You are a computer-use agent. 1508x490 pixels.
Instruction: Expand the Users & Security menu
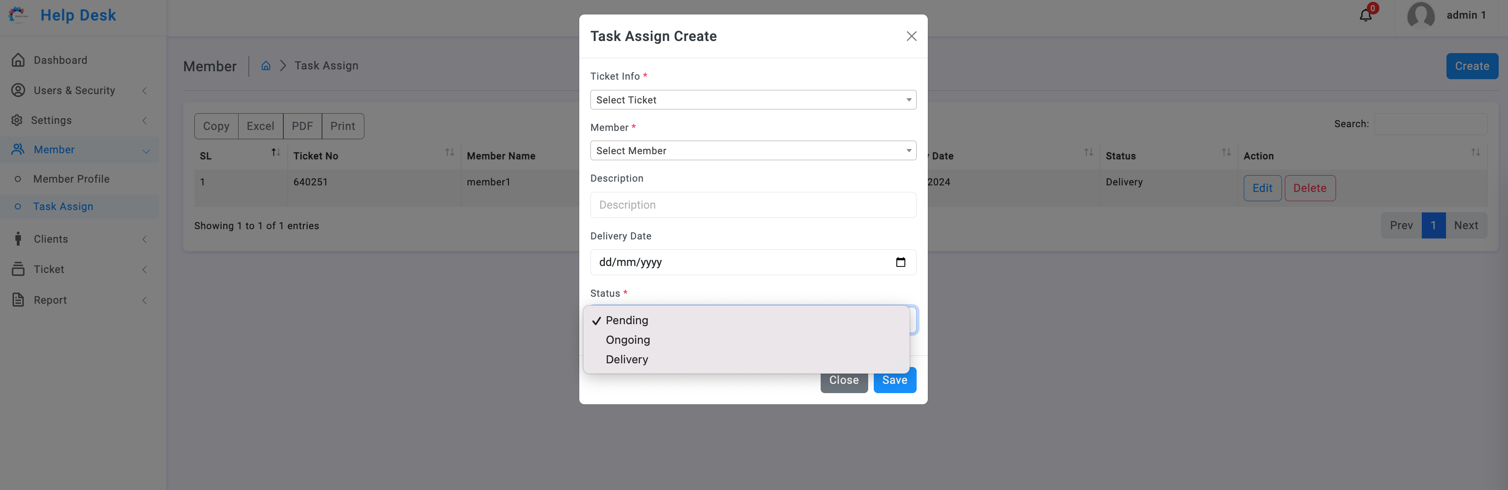[x=80, y=90]
